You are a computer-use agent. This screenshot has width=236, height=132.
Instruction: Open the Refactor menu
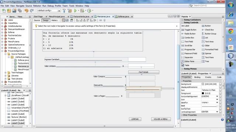click(37, 6)
